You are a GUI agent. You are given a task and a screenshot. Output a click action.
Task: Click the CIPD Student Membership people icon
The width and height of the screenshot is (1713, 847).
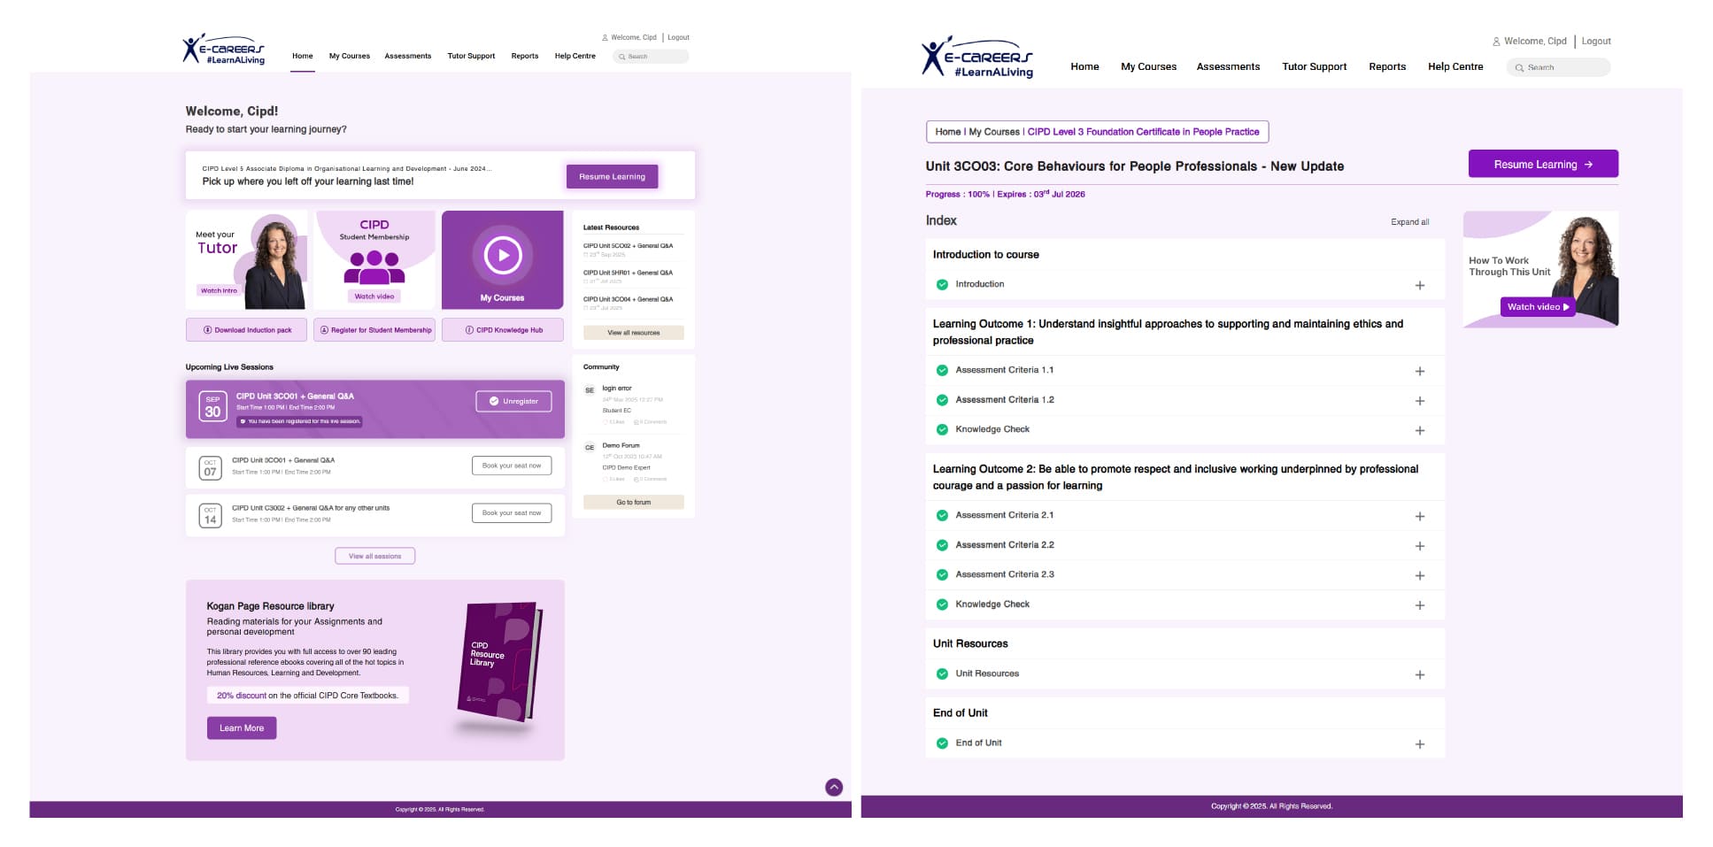point(374,266)
